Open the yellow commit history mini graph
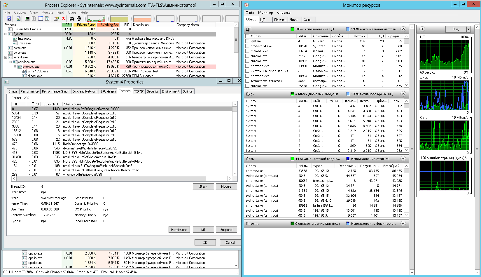The width and height of the screenshot is (481, 277). tap(119, 19)
